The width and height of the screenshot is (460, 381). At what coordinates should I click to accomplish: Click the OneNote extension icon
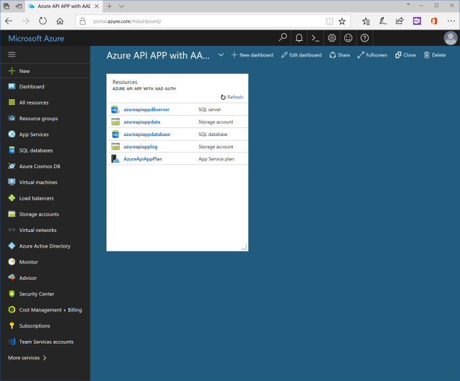point(417,21)
